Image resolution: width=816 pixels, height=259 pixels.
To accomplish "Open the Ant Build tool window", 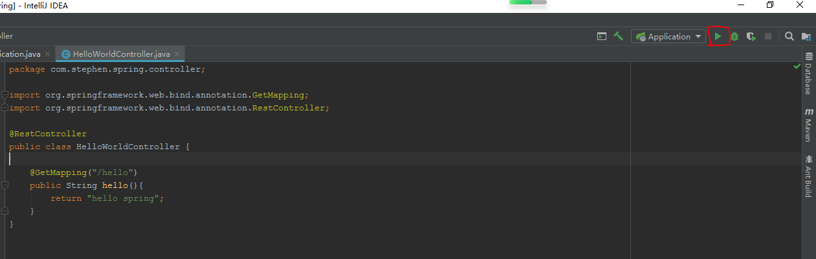I will coord(808,176).
